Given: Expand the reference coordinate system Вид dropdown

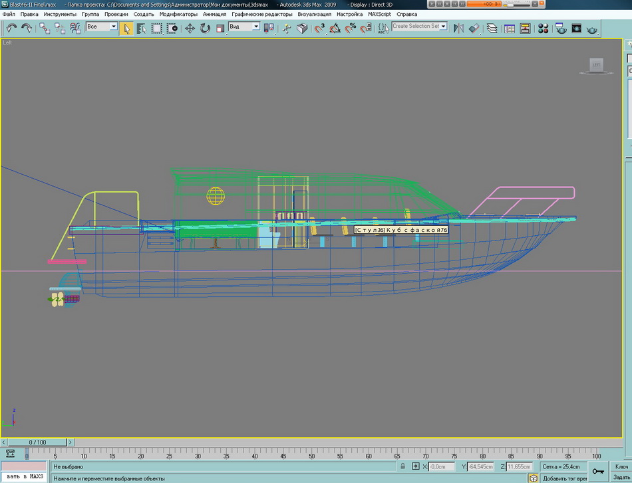Looking at the screenshot, I should pos(243,27).
